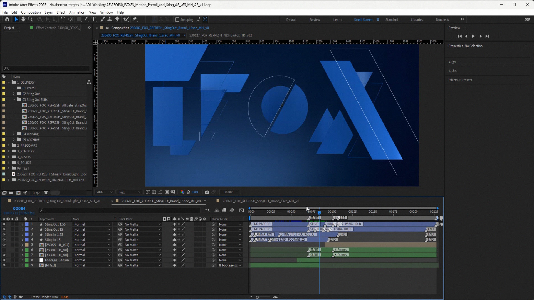Click the Rotation tool icon
The width and height of the screenshot is (534, 300).
(63, 19)
